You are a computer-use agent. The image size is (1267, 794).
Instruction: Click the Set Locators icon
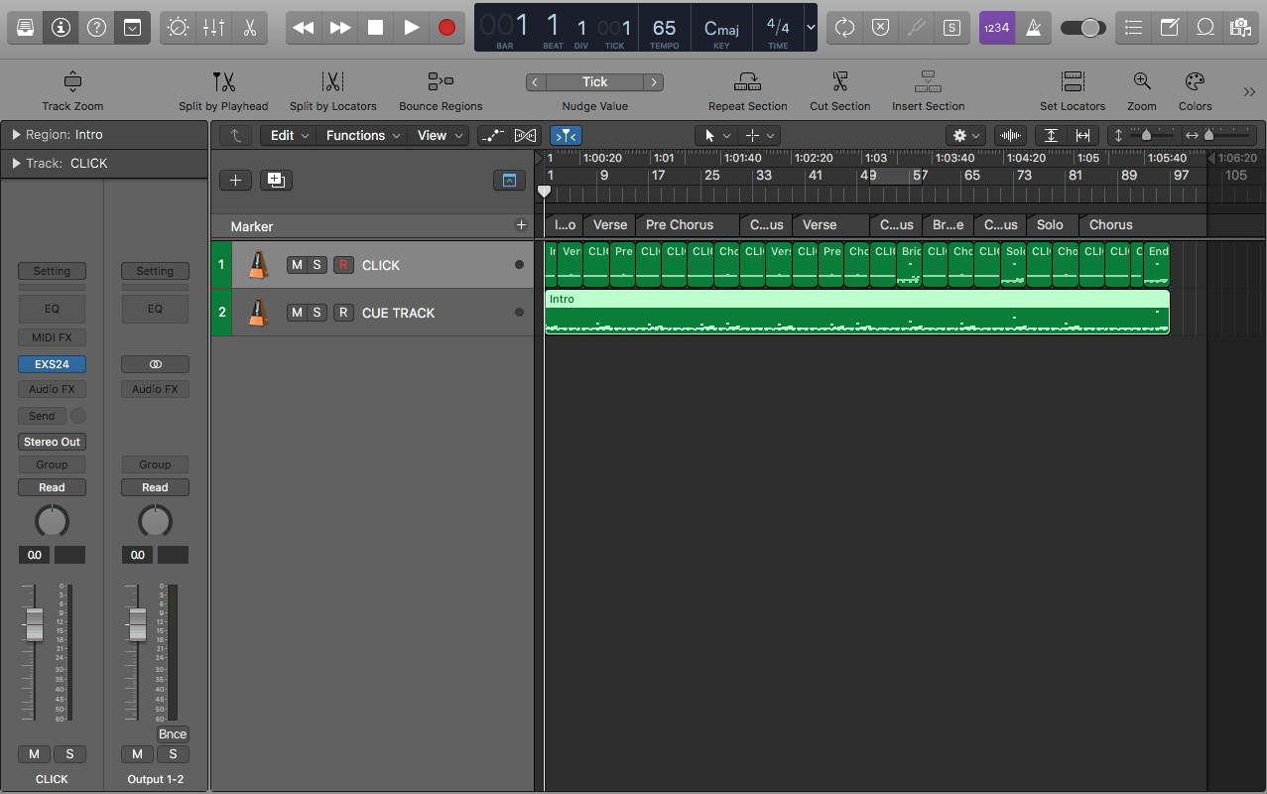(1072, 82)
